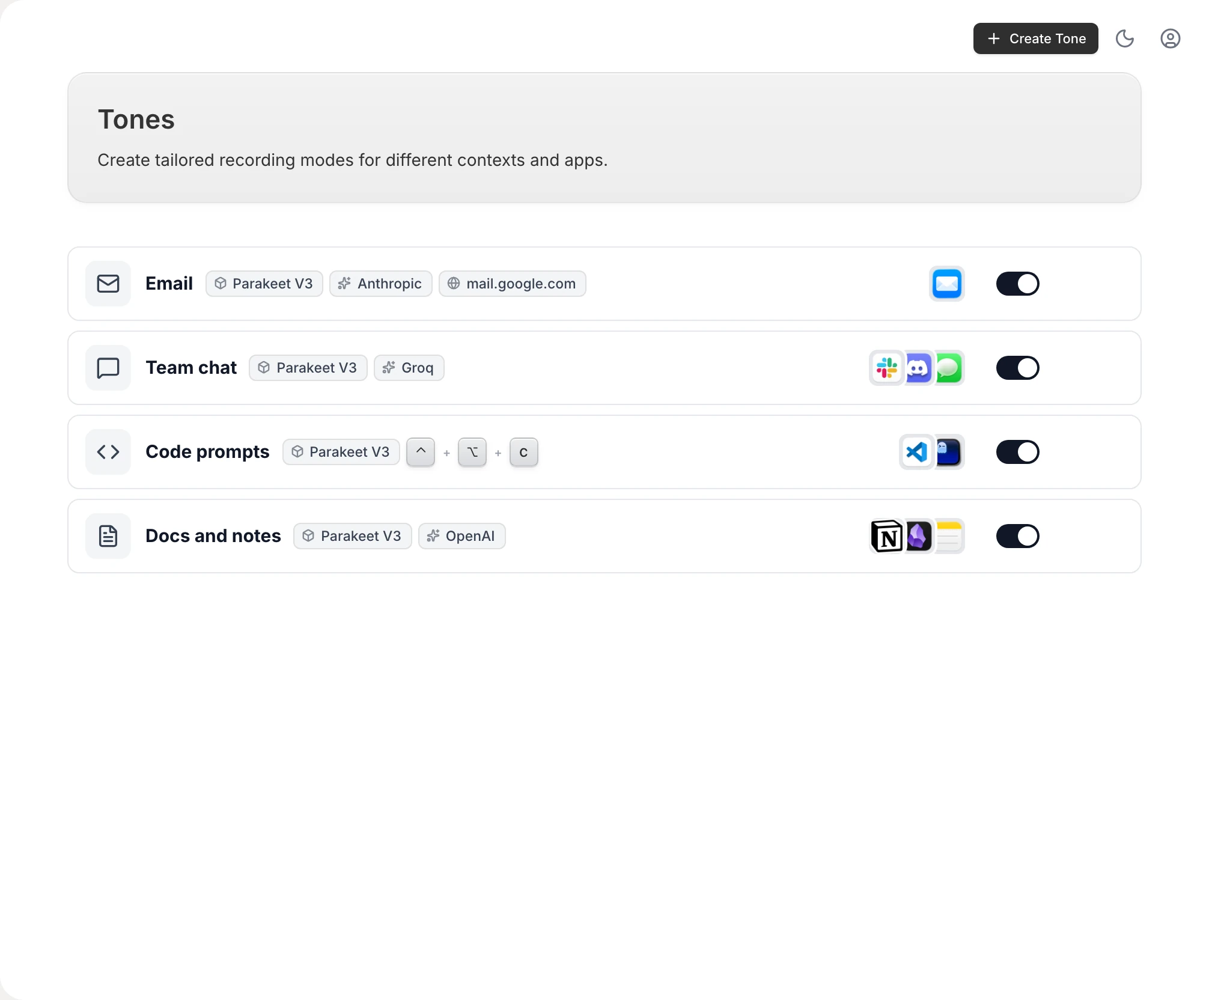
Task: Click the Parakeet V3 badge in Email row
Action: (x=264, y=284)
